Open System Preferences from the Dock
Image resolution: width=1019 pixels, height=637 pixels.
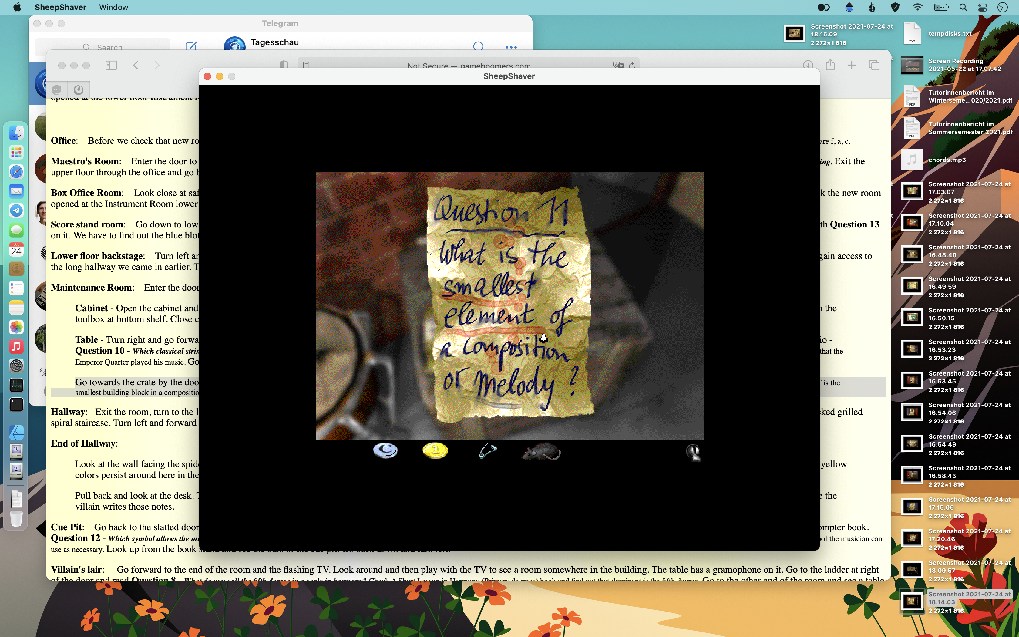(x=16, y=366)
